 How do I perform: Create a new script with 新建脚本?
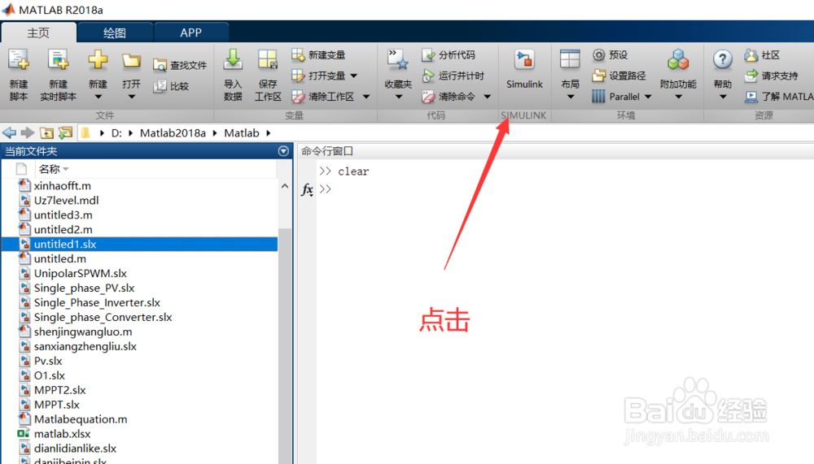18,76
